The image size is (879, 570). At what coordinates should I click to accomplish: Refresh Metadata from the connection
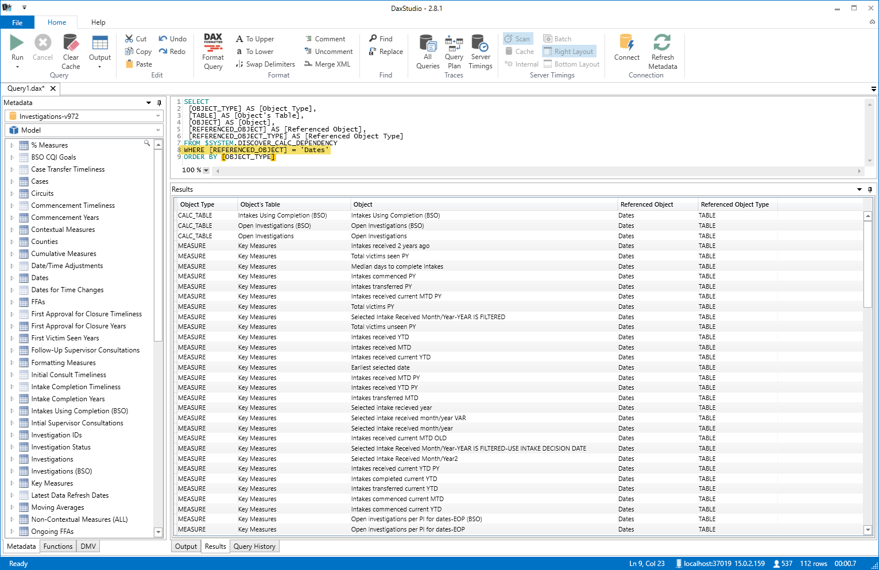tap(663, 49)
